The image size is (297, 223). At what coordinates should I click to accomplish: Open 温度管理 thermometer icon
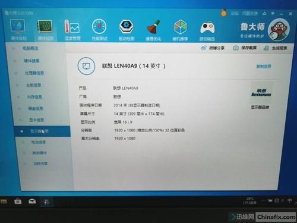72,30
